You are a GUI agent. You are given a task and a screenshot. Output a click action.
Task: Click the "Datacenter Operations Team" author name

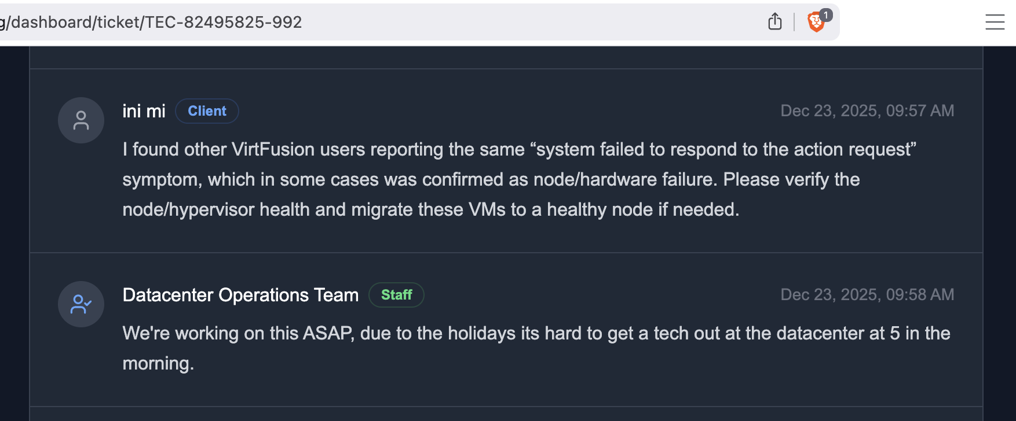[x=240, y=295]
